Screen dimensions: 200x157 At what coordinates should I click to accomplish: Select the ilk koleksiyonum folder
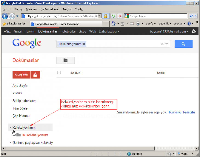tap(32, 135)
